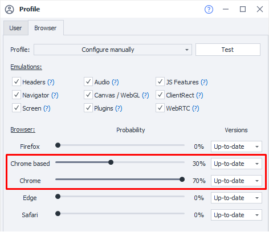The image size is (269, 232).
Task: Show help tooltip for Audio emulation
Action: (x=115, y=82)
